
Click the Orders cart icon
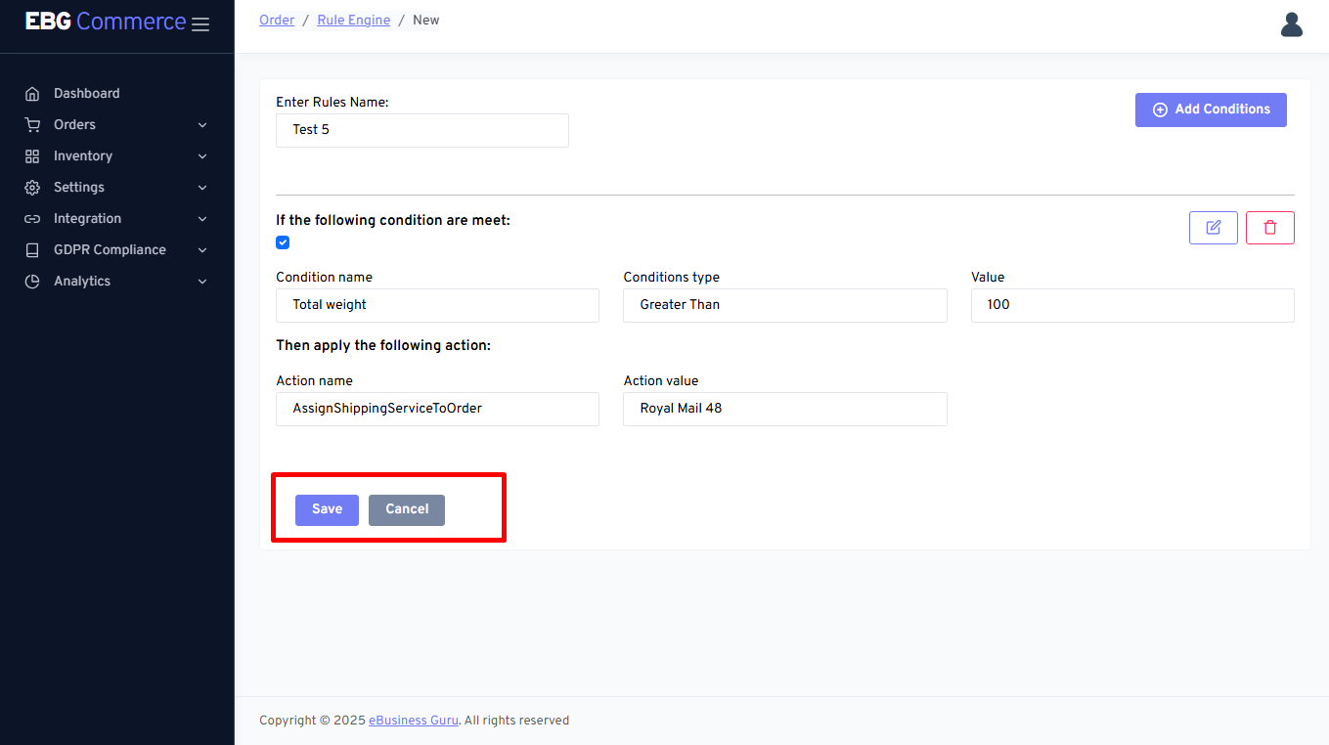click(x=32, y=125)
